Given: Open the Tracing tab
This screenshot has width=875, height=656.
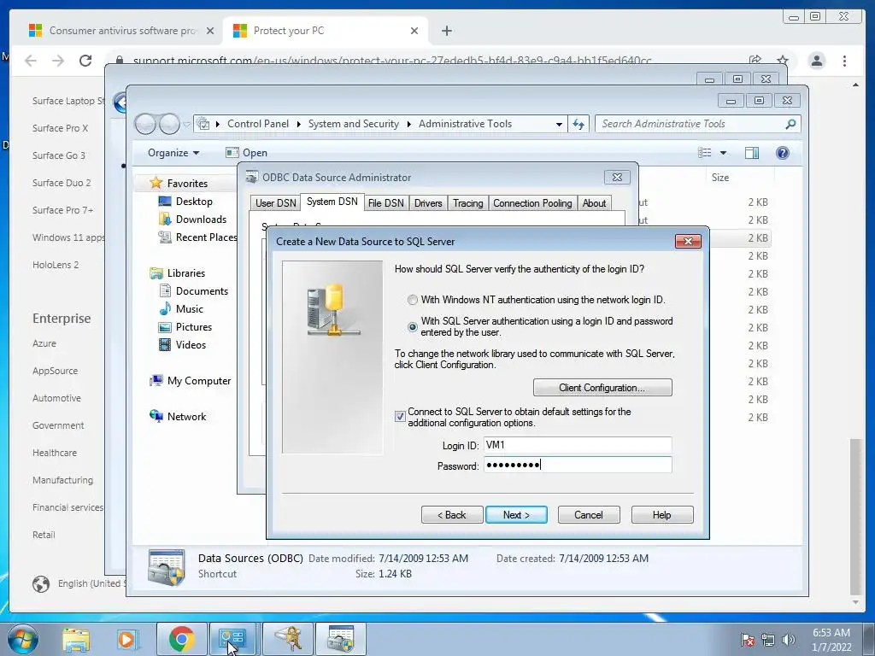Looking at the screenshot, I should [467, 203].
